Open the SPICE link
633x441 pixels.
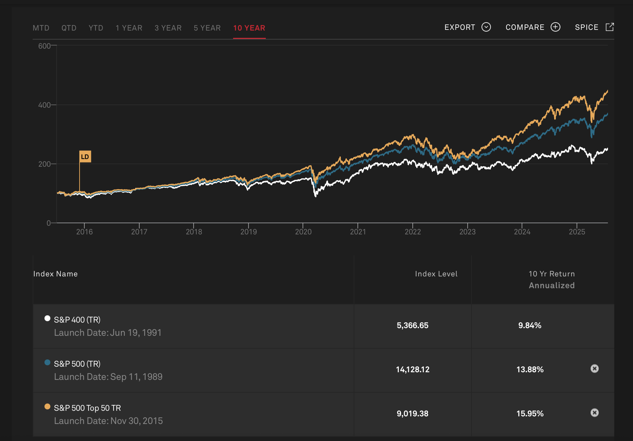point(586,27)
